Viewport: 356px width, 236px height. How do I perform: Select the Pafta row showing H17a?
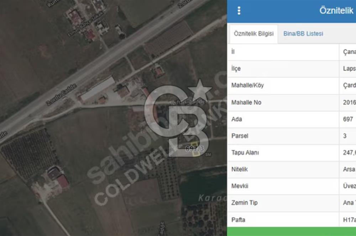click(x=285, y=220)
